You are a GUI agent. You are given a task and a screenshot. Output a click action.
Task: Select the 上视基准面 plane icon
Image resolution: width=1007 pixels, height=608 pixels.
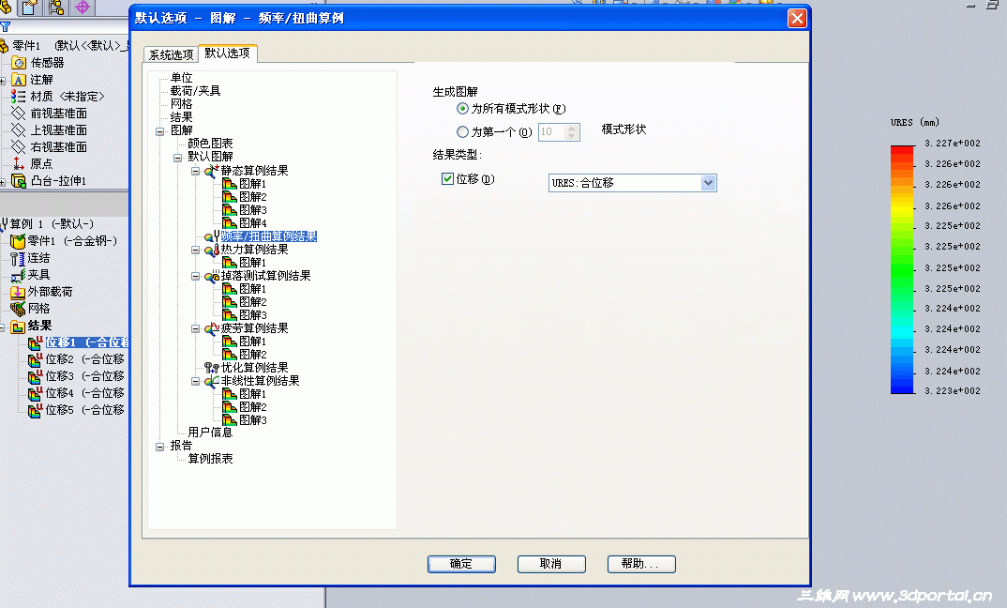click(19, 130)
